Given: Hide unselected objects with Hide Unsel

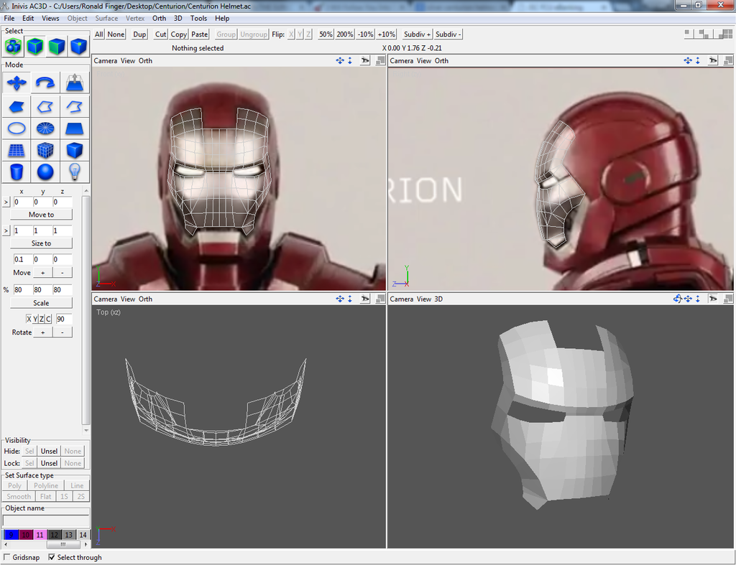Looking at the screenshot, I should (49, 451).
